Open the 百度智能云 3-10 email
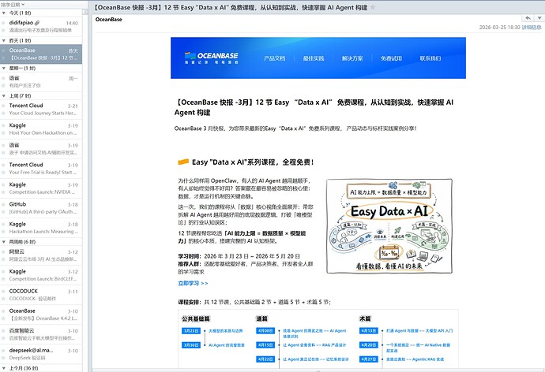This screenshot has height=372, width=545. tap(41, 334)
